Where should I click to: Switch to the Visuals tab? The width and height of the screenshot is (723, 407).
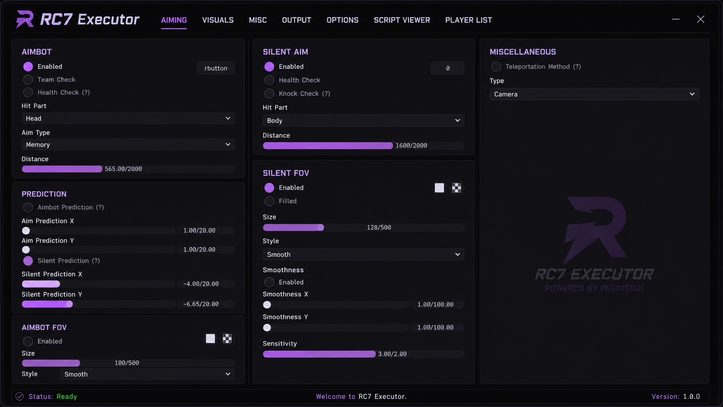[x=218, y=20]
